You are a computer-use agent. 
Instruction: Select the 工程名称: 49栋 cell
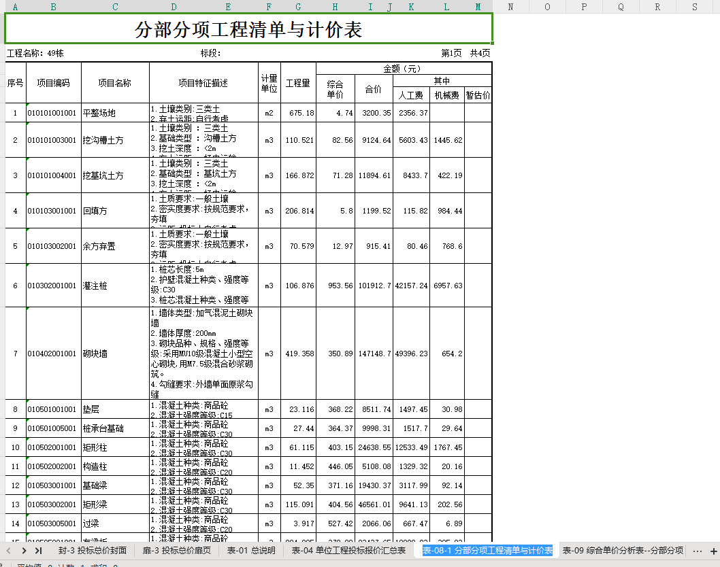pos(35,53)
